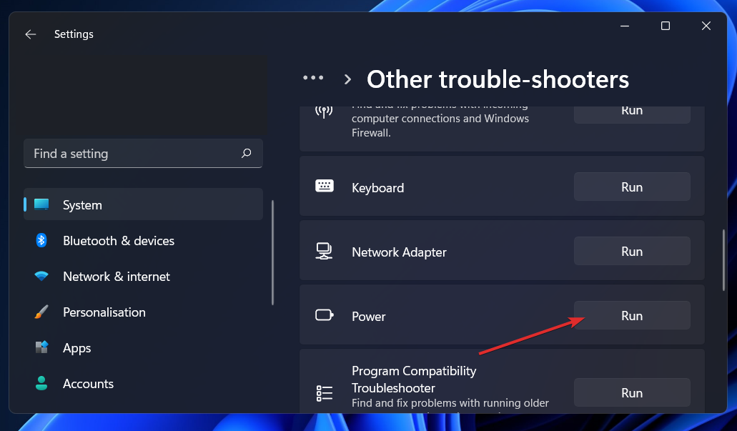Click the Settings window title
737x431 pixels.
[74, 34]
